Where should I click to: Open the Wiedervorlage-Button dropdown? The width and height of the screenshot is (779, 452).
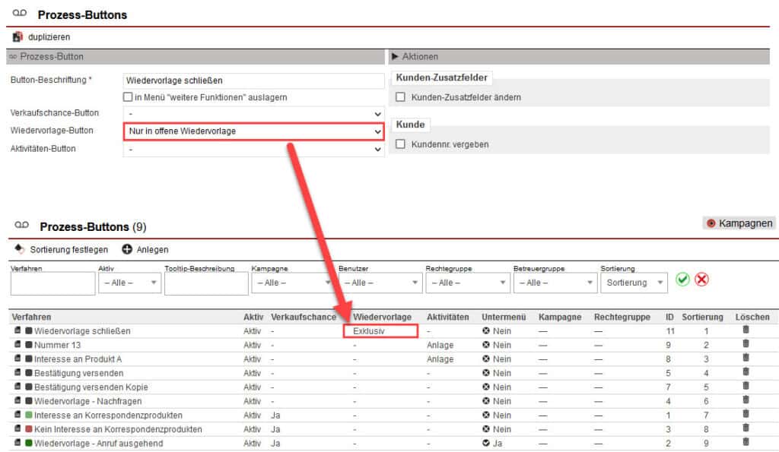point(377,131)
